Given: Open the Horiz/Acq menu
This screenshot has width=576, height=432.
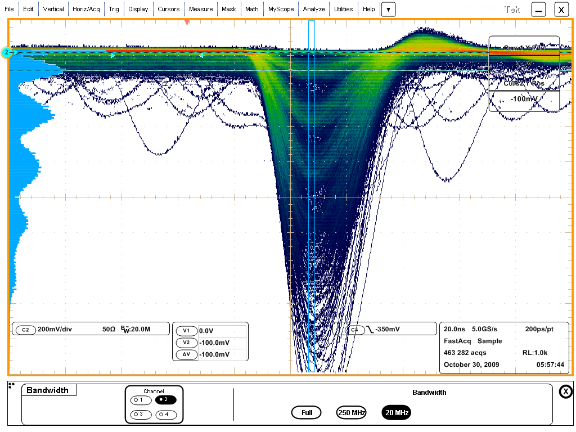Looking at the screenshot, I should pos(86,9).
